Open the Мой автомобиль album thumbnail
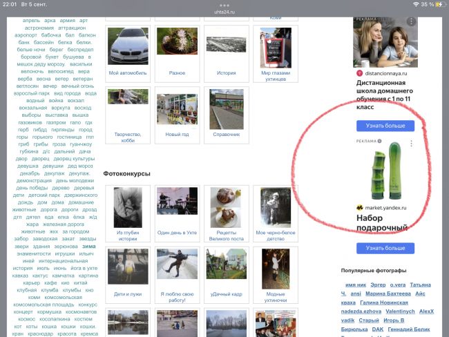Image resolution: width=449 pixels, height=337 pixels. click(128, 46)
